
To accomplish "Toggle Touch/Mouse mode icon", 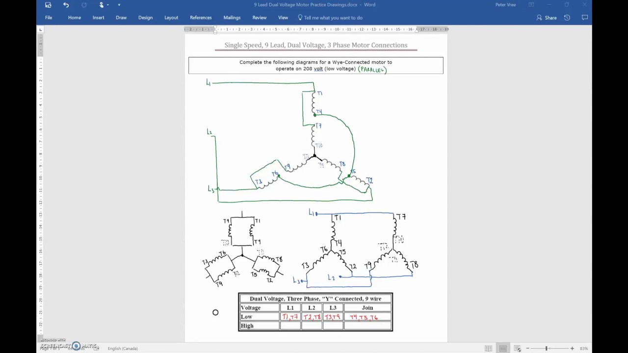I will coord(102,5).
